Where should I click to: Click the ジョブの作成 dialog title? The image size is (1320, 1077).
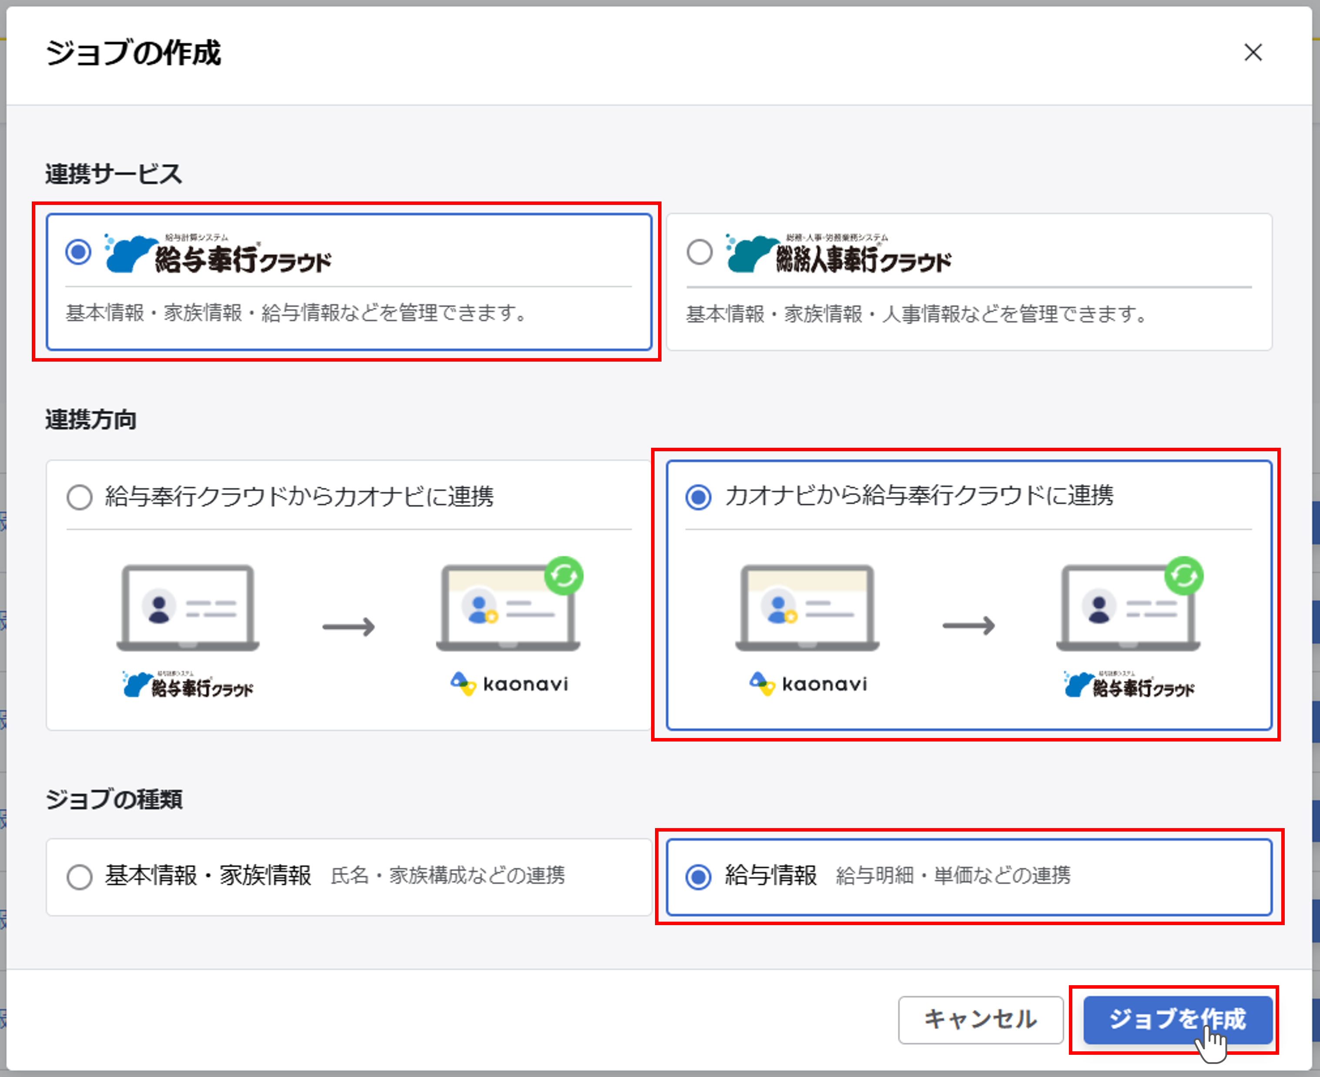[x=133, y=53]
